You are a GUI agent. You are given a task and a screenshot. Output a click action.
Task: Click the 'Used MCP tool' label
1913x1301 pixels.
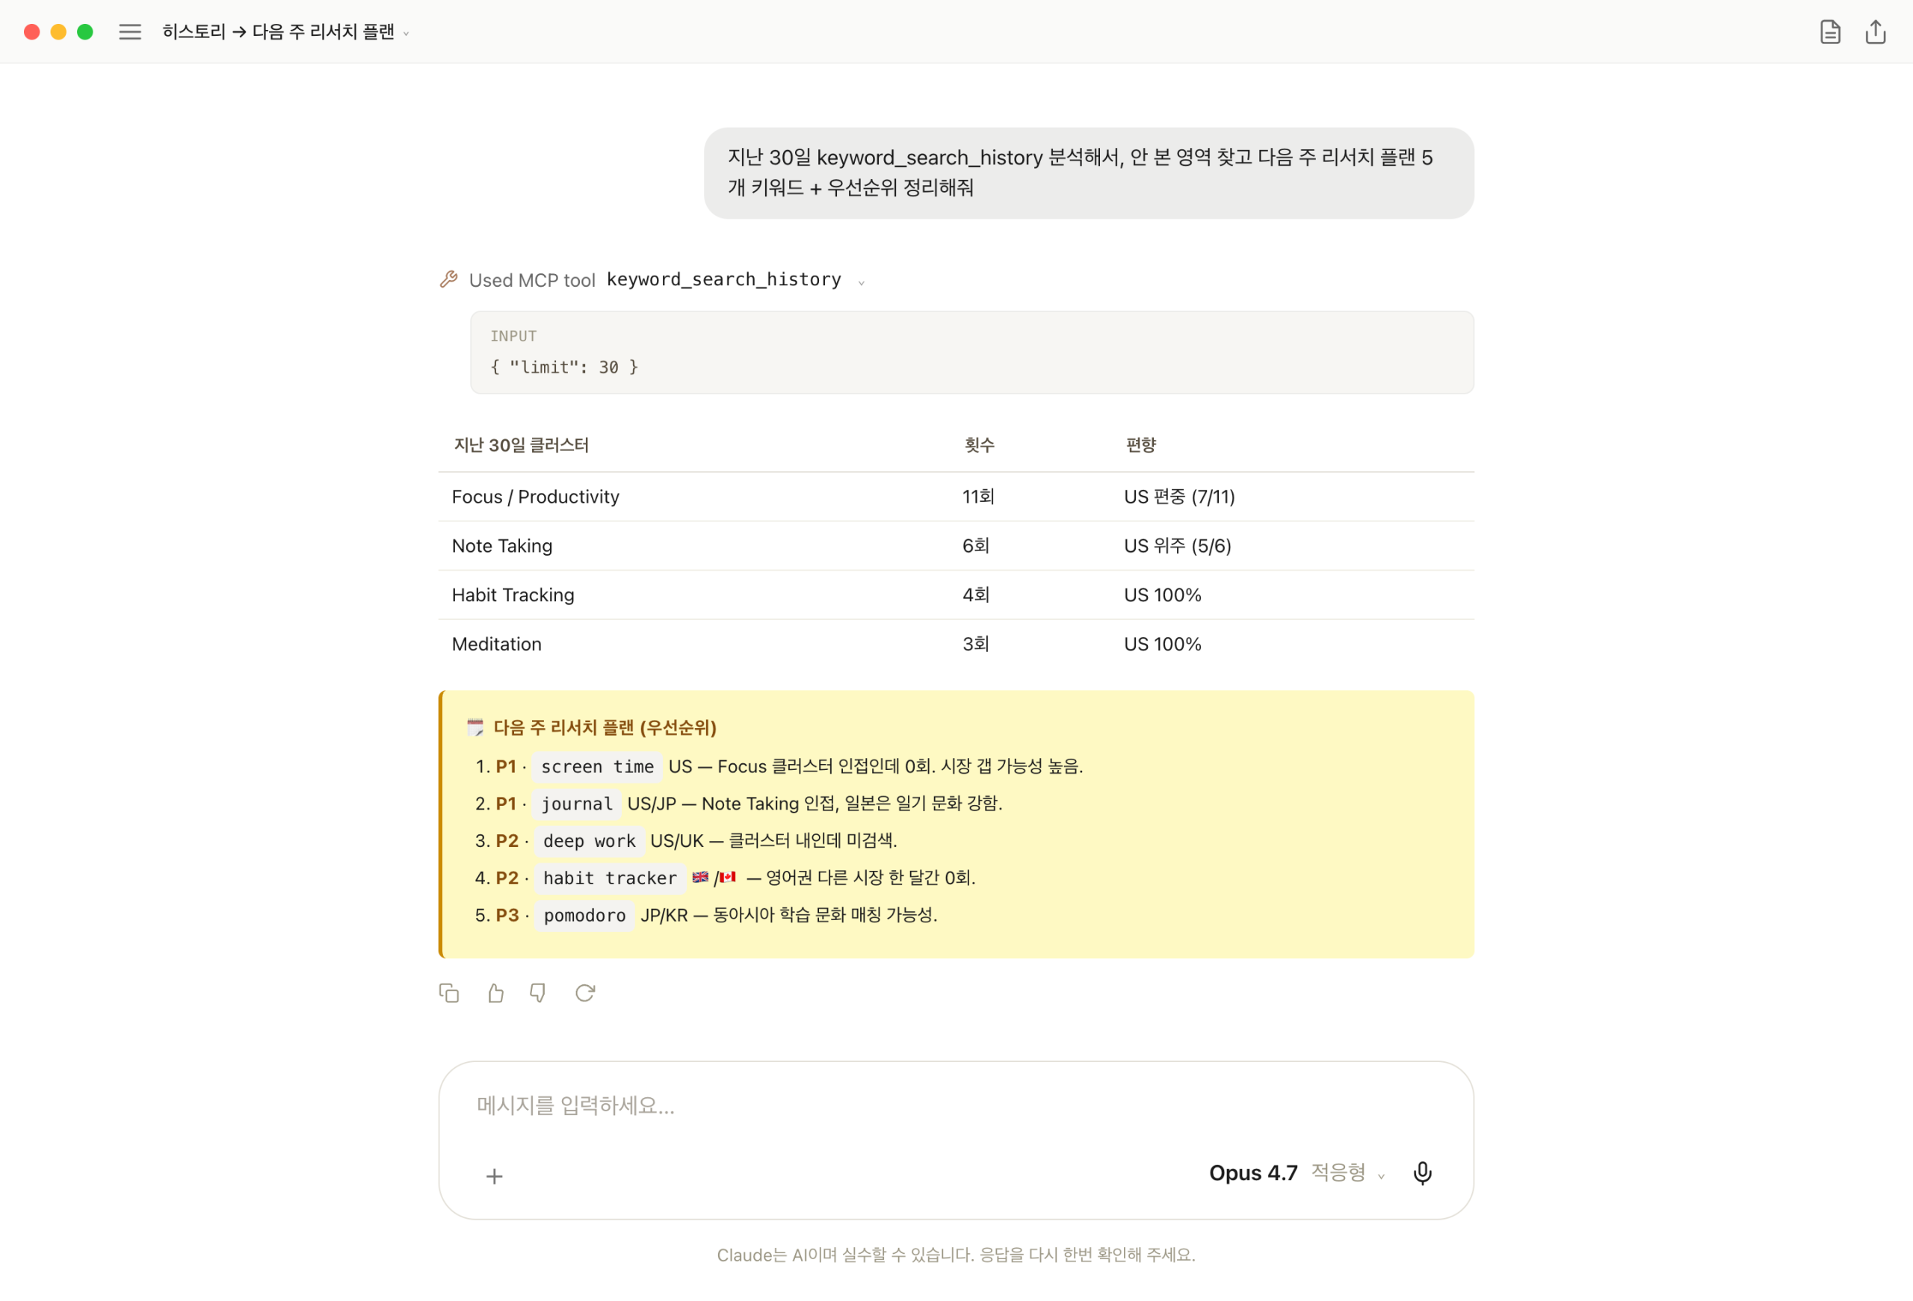[532, 281]
